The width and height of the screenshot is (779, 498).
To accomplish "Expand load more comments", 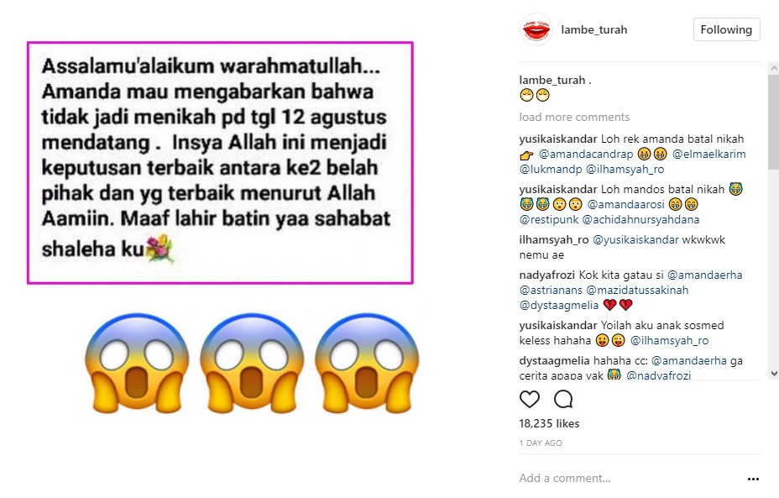I will click(574, 118).
